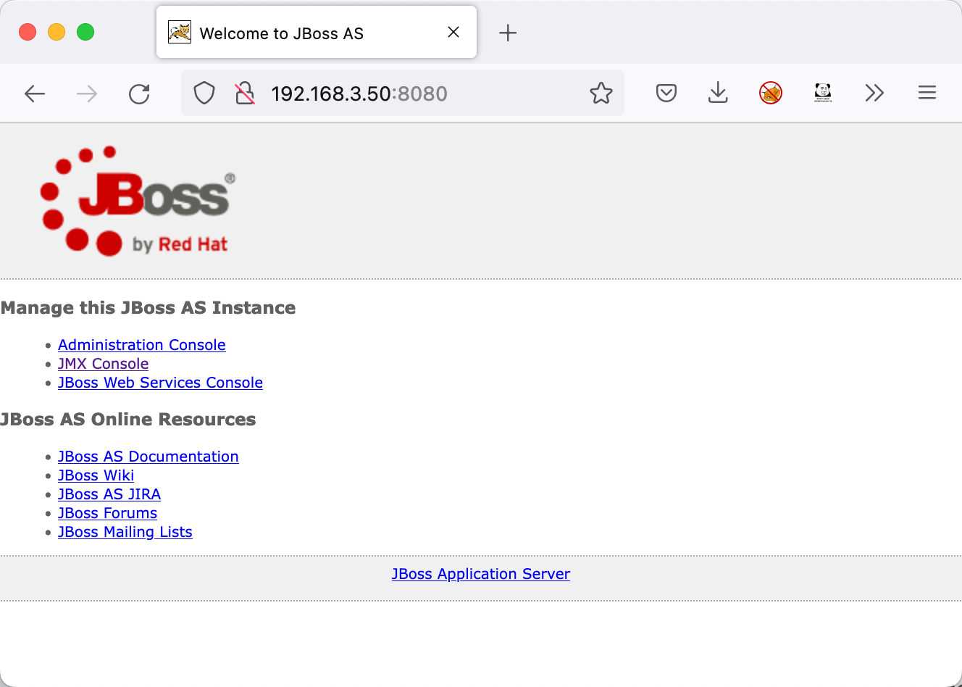Open JBoss AS Documentation link
Viewport: 962px width, 687px height.
(x=148, y=457)
